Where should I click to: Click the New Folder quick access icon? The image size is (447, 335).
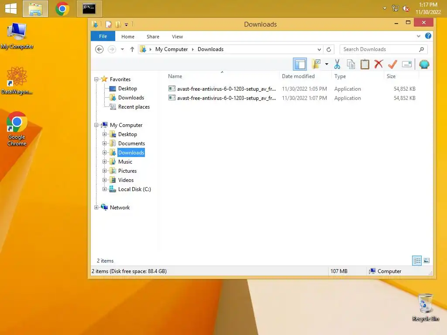click(x=118, y=24)
